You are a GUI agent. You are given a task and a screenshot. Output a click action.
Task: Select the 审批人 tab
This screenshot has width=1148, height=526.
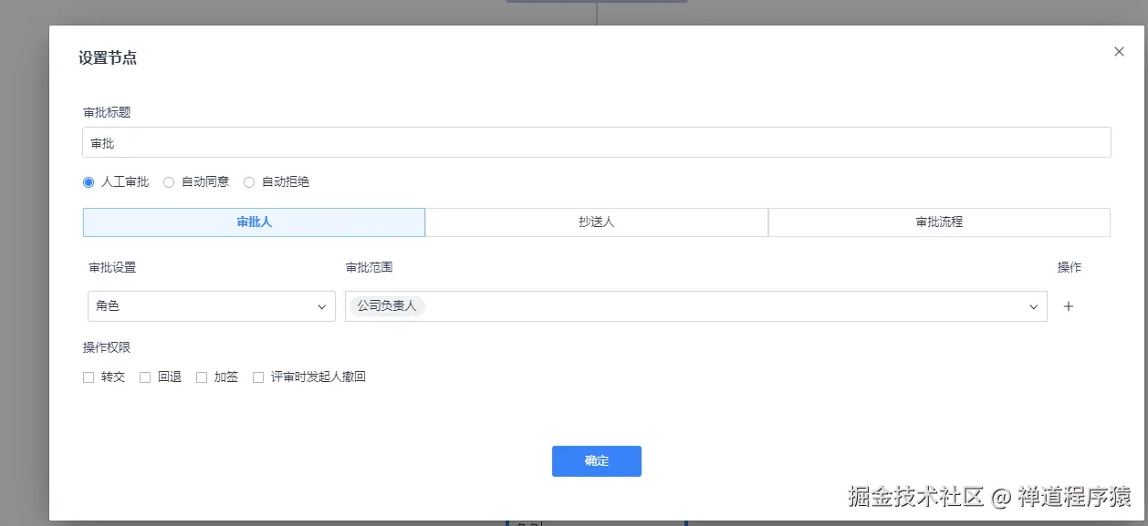click(254, 222)
